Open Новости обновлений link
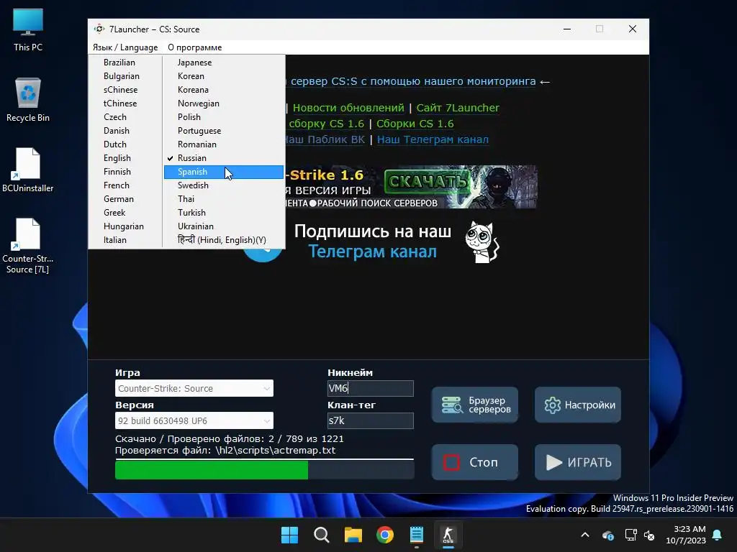Screen dimensions: 737x552 click(x=348, y=108)
